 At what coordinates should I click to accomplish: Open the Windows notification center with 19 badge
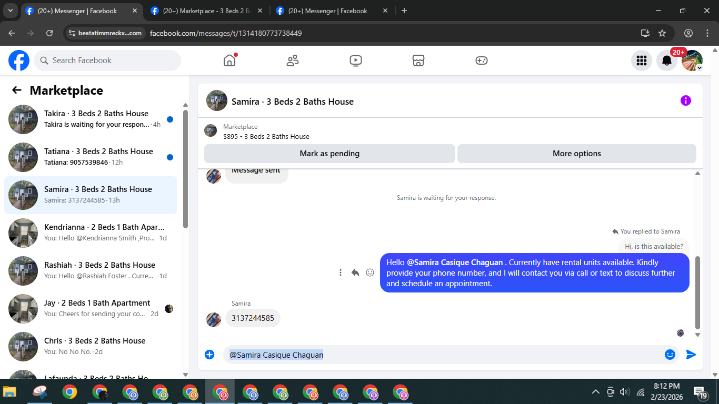(x=700, y=392)
